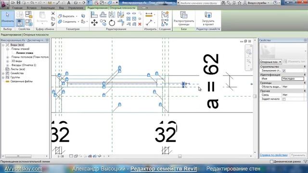Expand the Группы tree node

3,77
